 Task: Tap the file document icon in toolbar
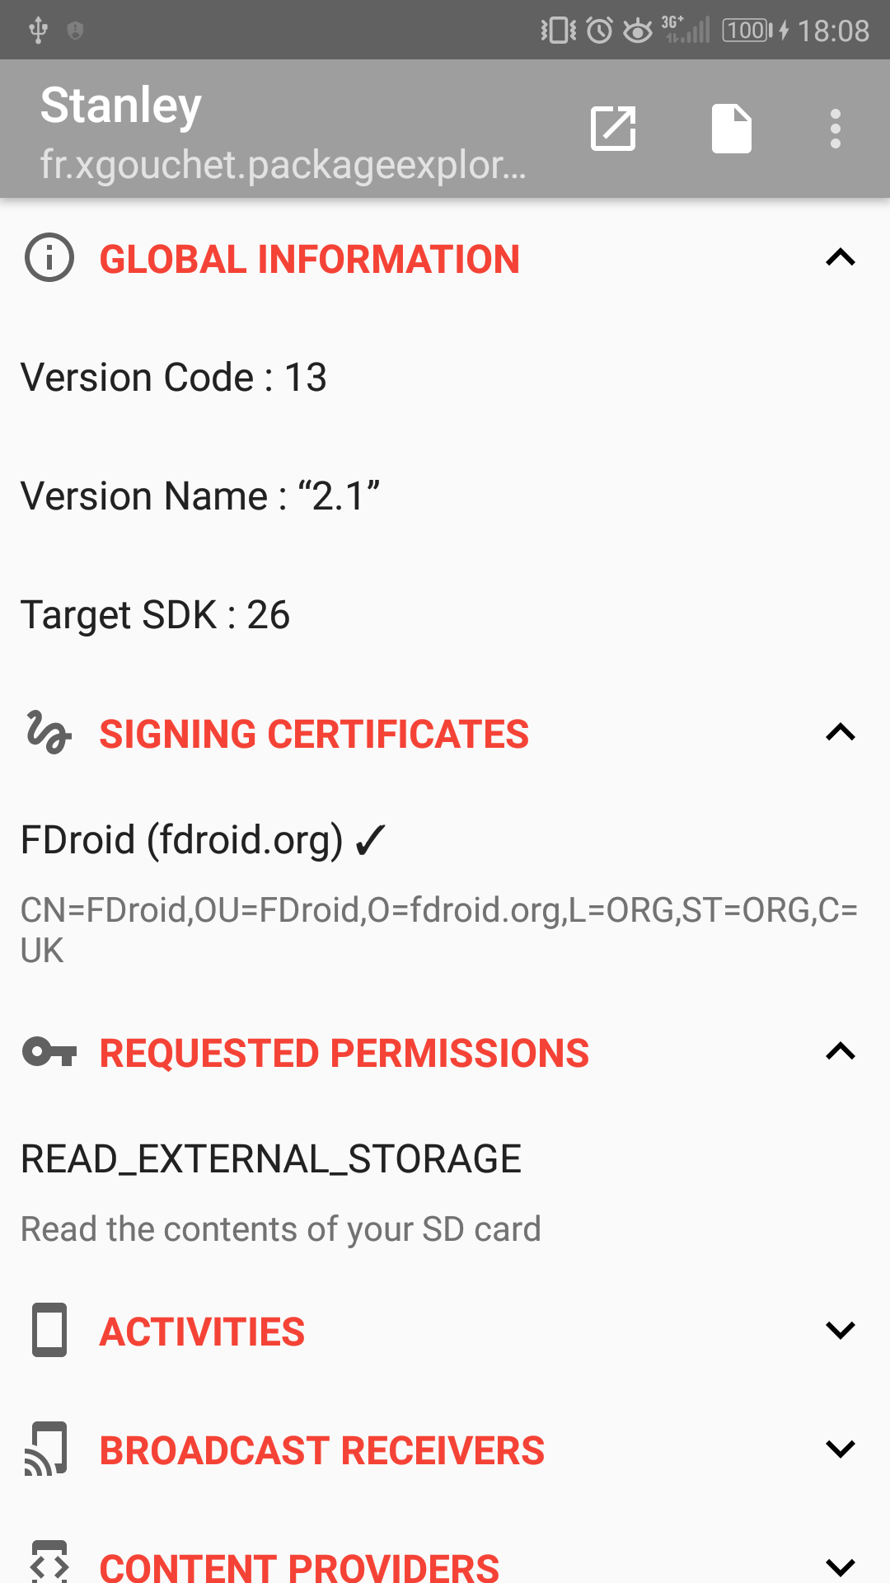pos(732,129)
